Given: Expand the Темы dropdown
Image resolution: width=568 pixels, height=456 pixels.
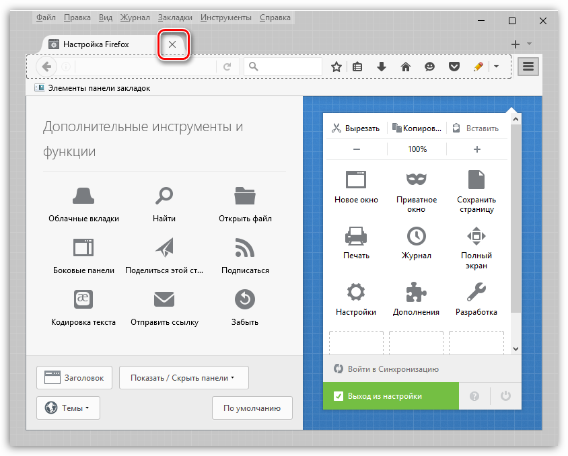Looking at the screenshot, I should tap(68, 408).
